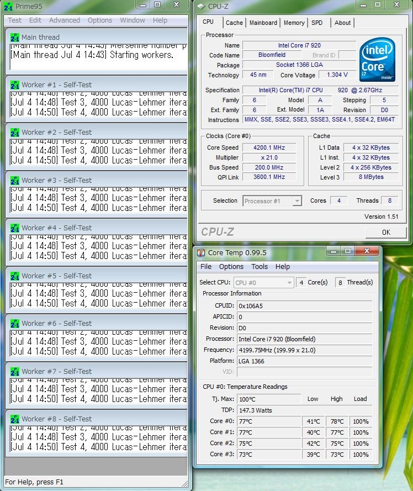Click the Core #3 temperature 73°C reading
This screenshot has height=491, width=413.
click(269, 455)
